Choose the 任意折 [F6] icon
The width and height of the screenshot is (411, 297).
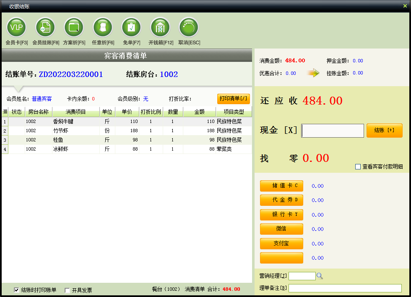pos(103,28)
